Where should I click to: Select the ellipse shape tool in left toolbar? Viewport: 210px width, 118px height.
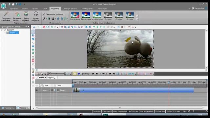click(x=33, y=50)
